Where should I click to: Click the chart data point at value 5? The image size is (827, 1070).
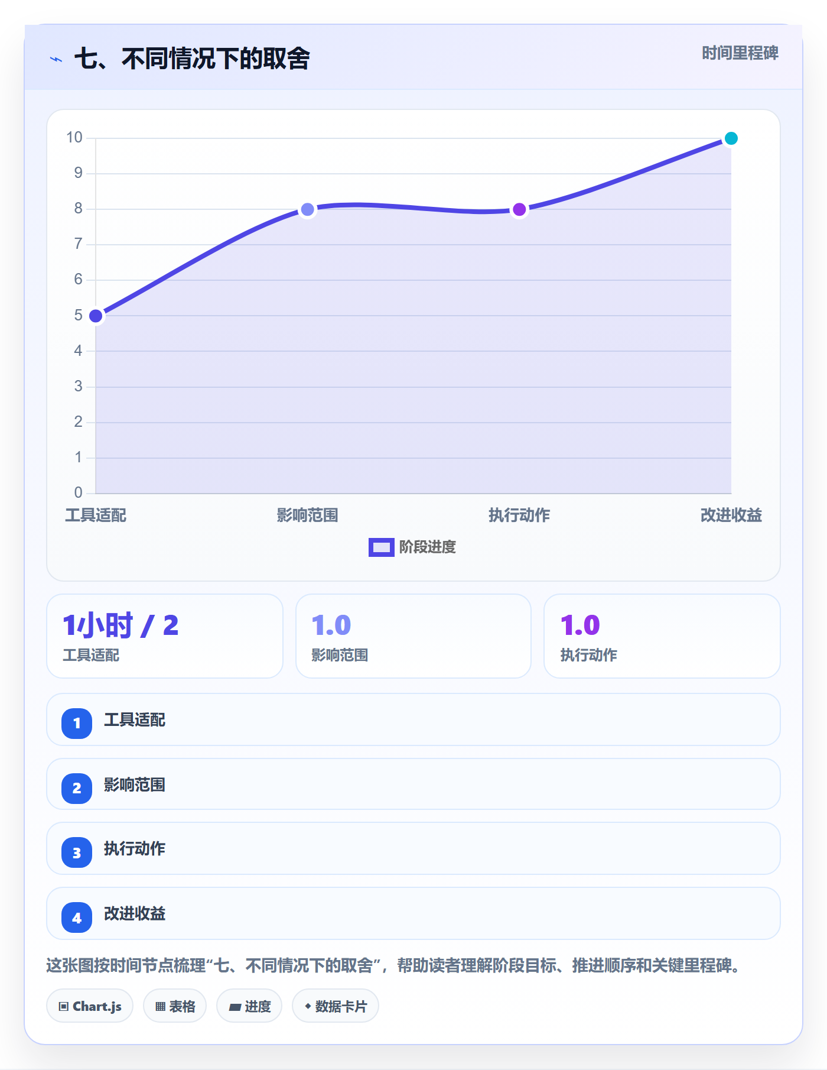(96, 316)
